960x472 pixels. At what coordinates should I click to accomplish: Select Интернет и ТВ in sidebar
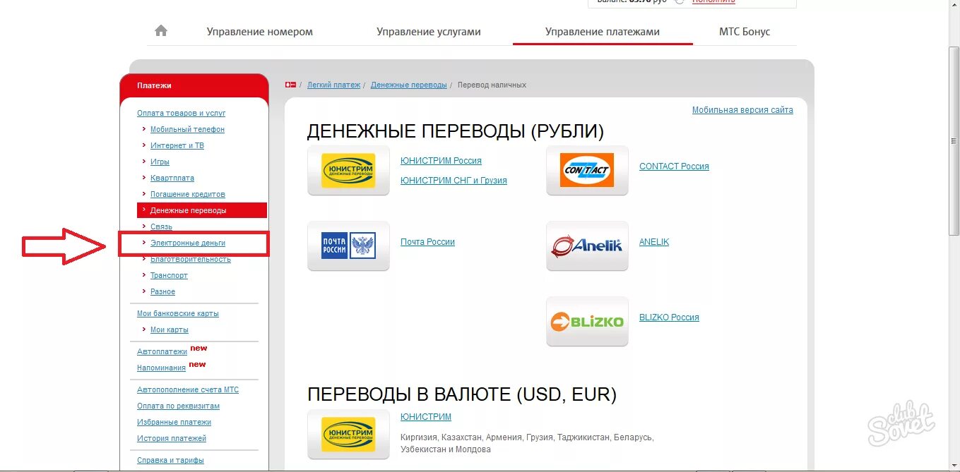click(x=177, y=145)
